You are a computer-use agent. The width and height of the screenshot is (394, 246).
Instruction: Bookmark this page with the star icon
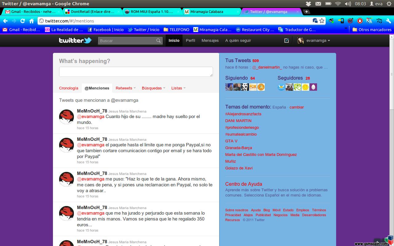pos(322,21)
